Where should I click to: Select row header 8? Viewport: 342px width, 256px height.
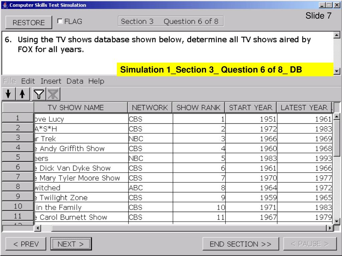click(x=18, y=187)
